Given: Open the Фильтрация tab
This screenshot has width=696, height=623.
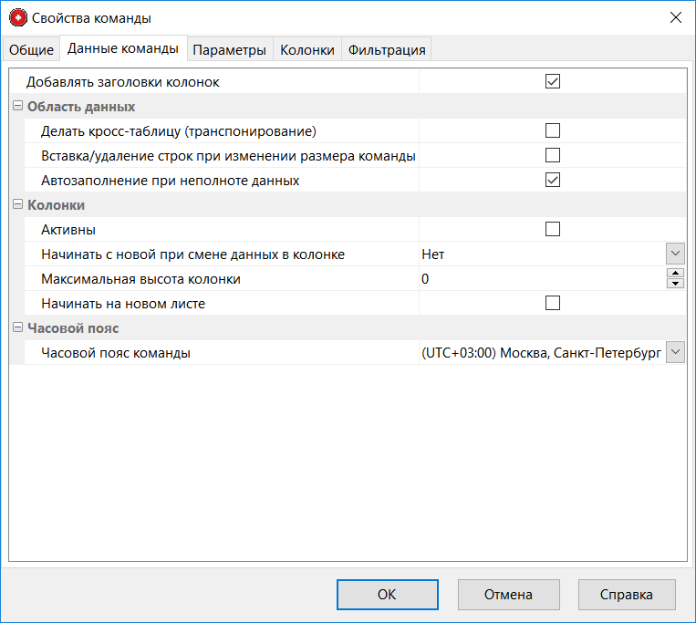Looking at the screenshot, I should pos(387,50).
